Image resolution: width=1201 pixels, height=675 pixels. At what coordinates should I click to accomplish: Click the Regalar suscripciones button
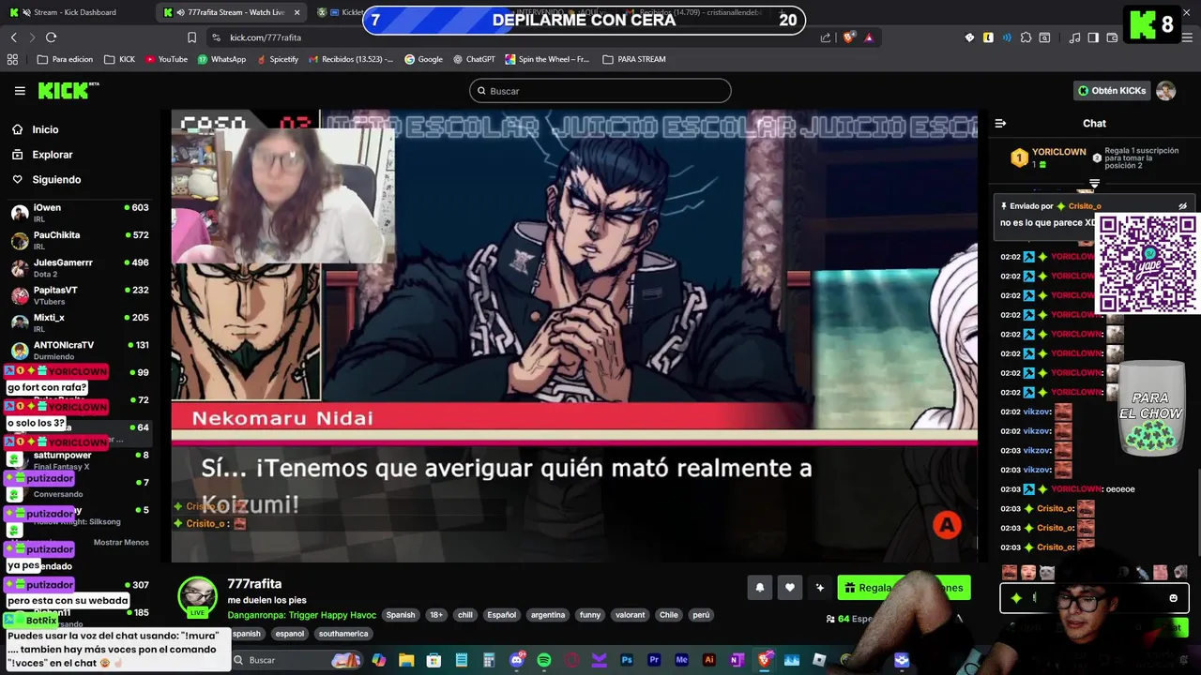[x=904, y=588]
